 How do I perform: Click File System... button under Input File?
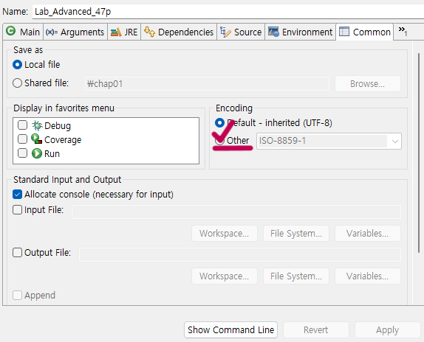point(296,234)
